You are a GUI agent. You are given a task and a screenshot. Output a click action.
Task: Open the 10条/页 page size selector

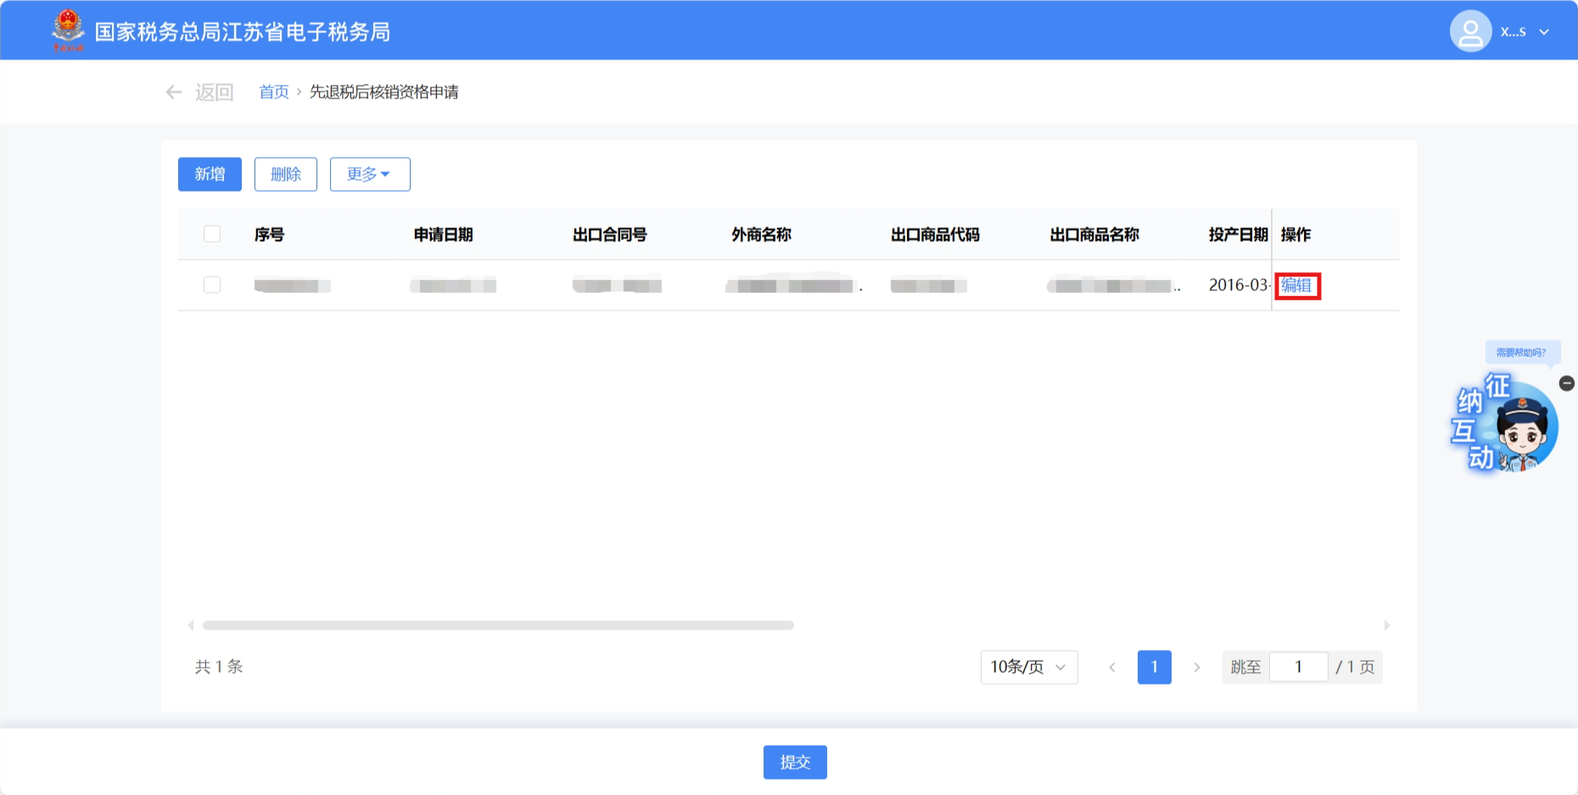(x=1028, y=668)
